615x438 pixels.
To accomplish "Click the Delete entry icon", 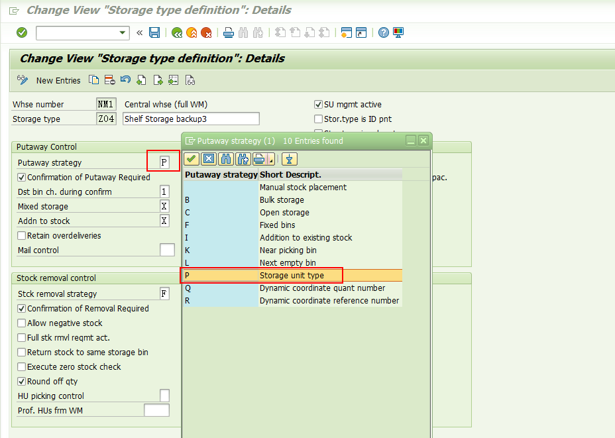I will [x=109, y=80].
